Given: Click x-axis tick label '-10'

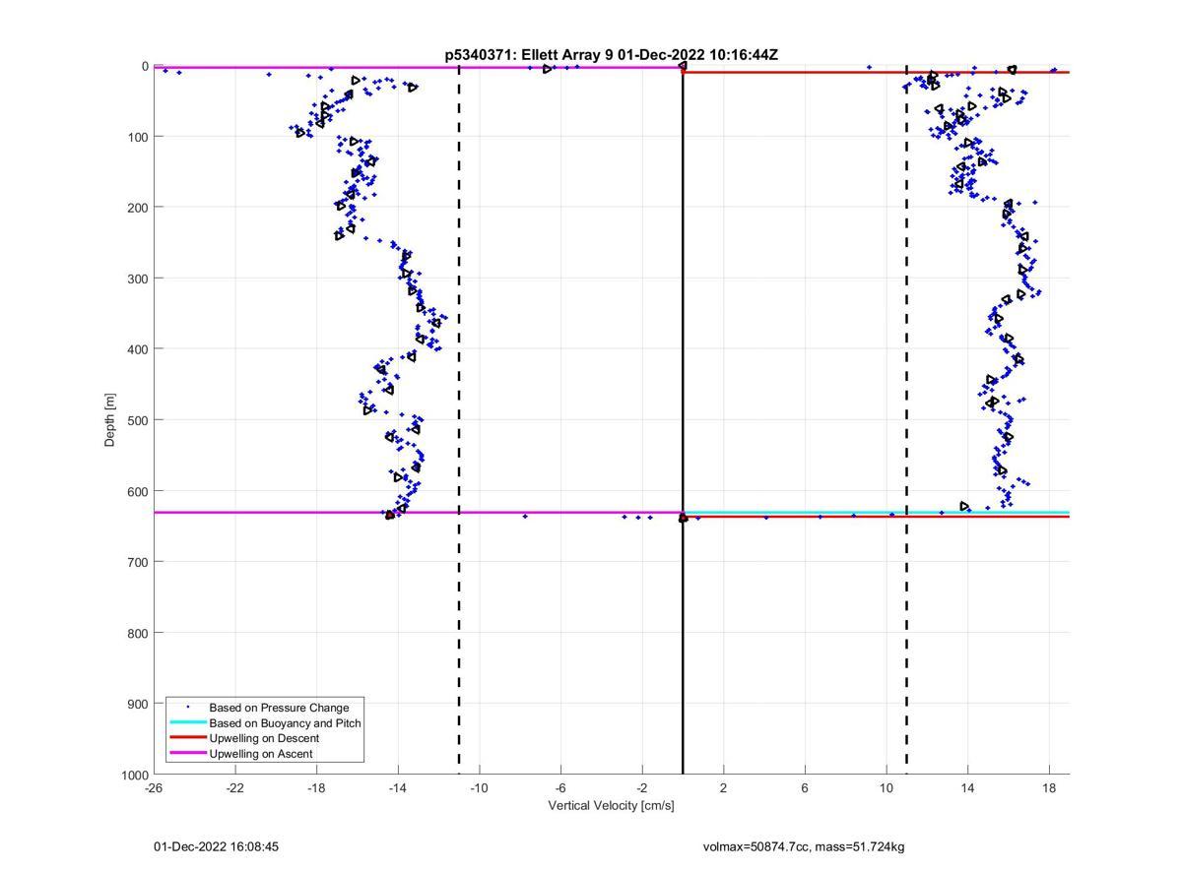Looking at the screenshot, I should click(479, 788).
